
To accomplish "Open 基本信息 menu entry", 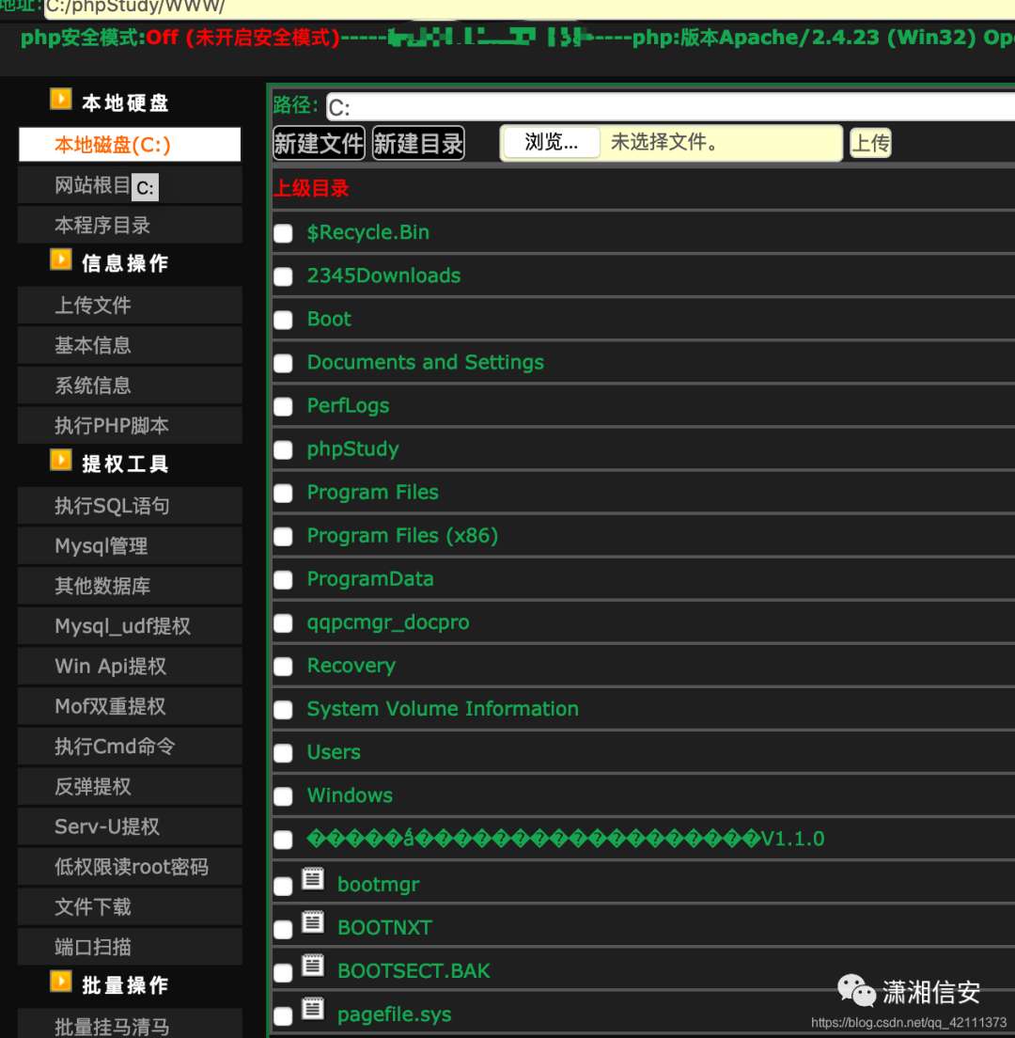I will (x=130, y=345).
